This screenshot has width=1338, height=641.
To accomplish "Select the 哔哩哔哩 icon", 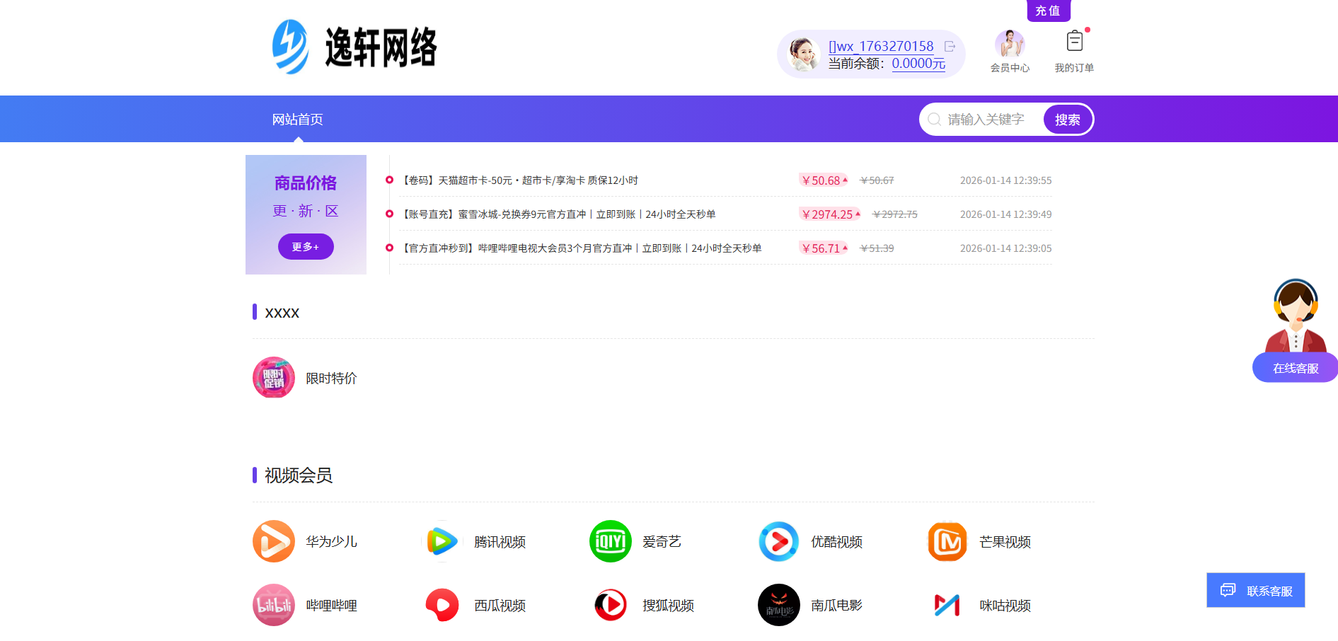I will click(274, 605).
